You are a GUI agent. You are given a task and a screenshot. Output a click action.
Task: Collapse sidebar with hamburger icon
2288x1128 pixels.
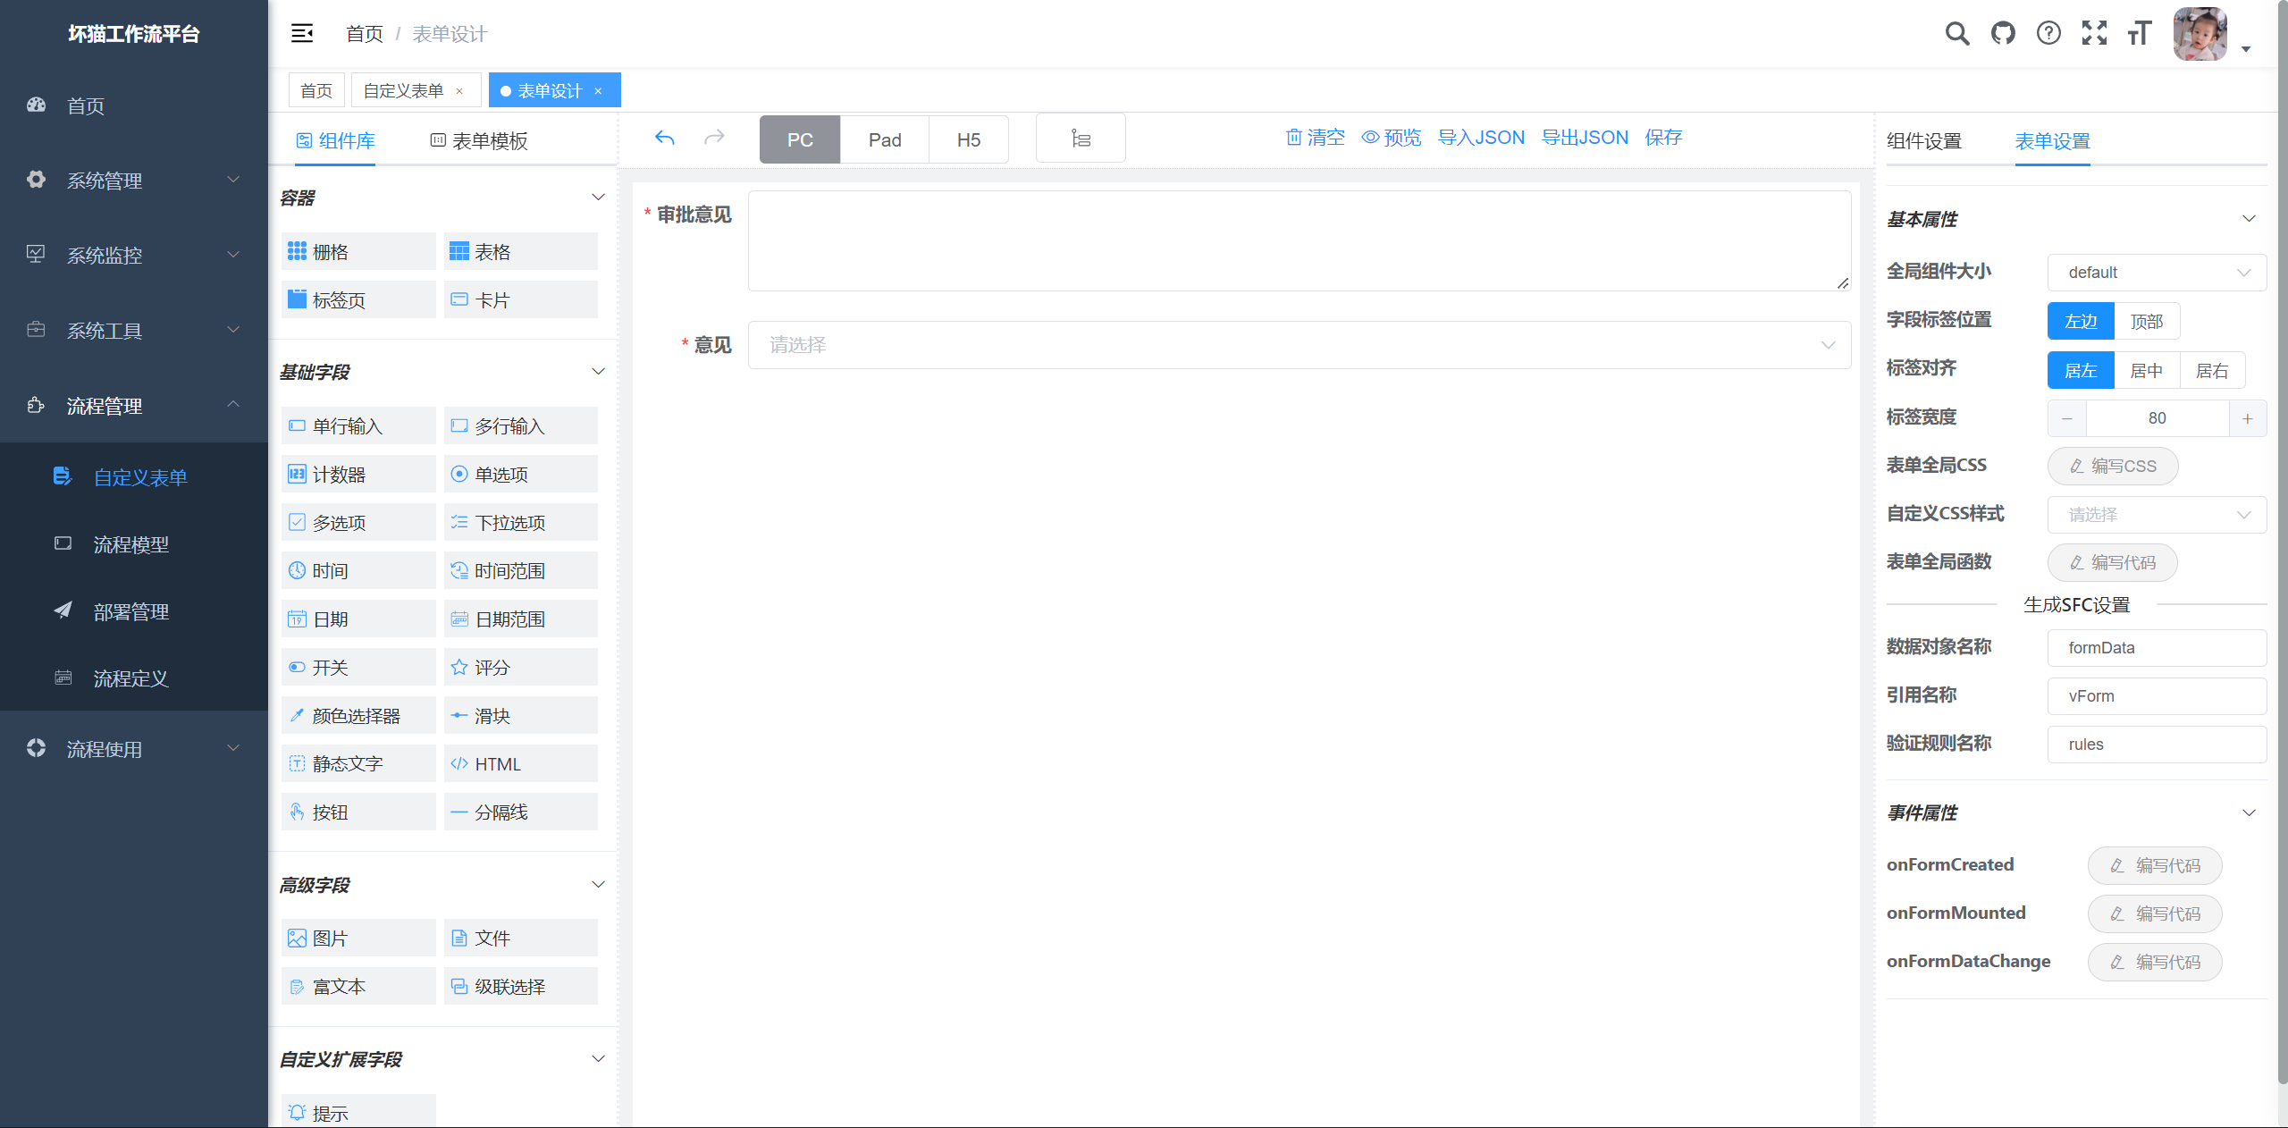coord(302,34)
